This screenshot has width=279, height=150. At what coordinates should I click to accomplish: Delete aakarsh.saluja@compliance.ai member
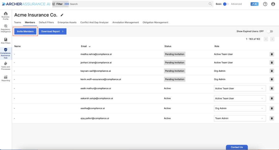click(272, 98)
